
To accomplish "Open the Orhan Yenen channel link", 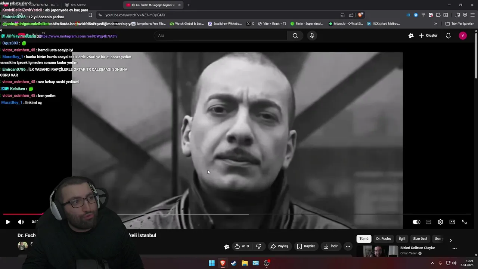I will (x=409, y=253).
